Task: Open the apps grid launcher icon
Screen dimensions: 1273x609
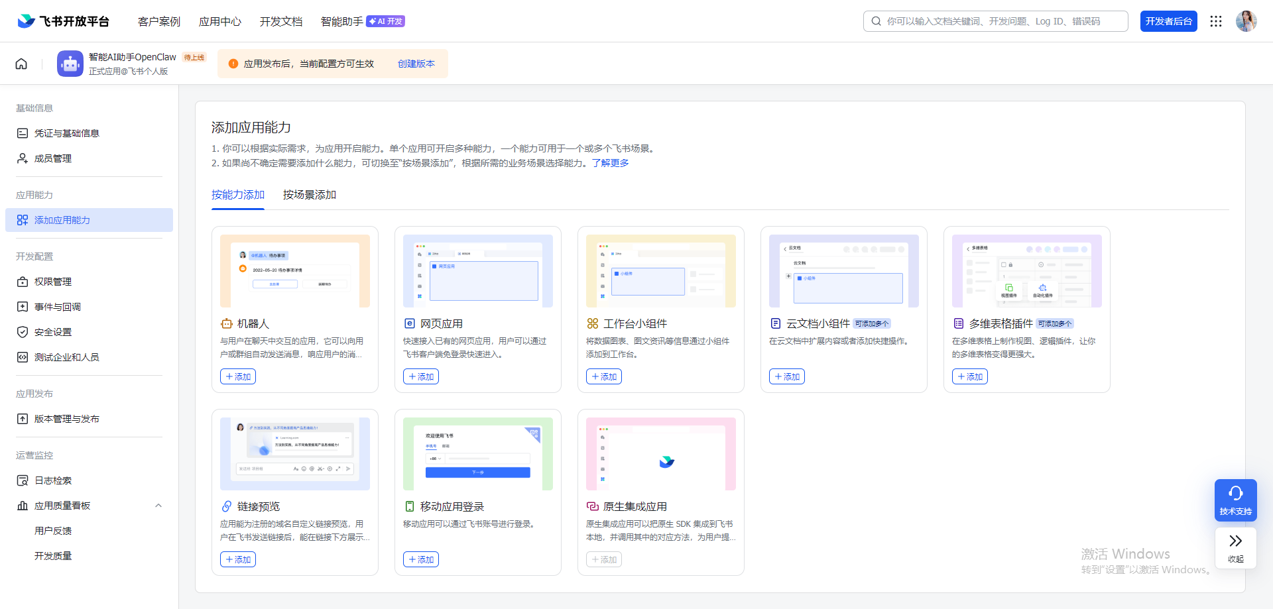Action: (x=1215, y=21)
